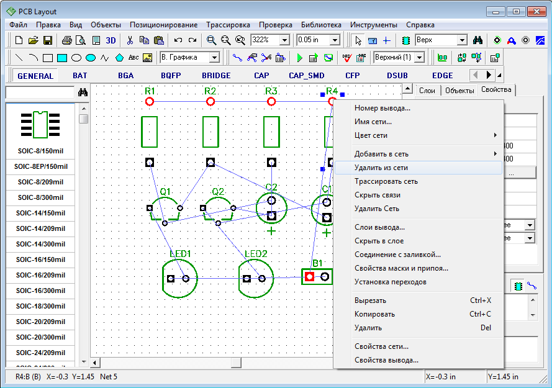Insert a picture with the image icon
This screenshot has height=388, width=552.
click(148, 58)
